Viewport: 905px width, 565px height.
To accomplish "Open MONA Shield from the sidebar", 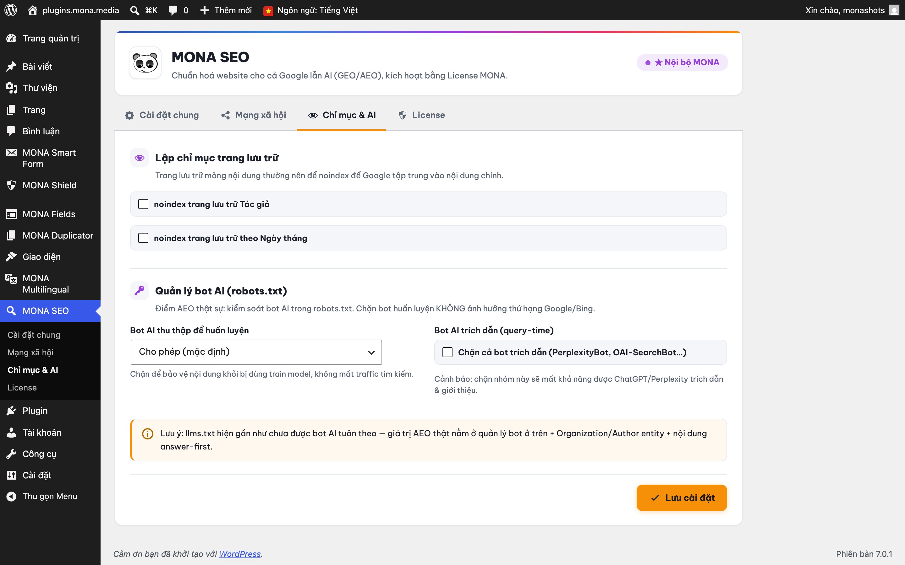I will pos(50,185).
